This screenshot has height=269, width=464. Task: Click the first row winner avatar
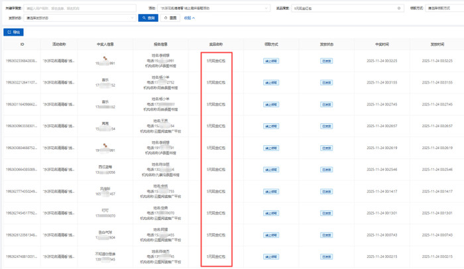point(105,58)
